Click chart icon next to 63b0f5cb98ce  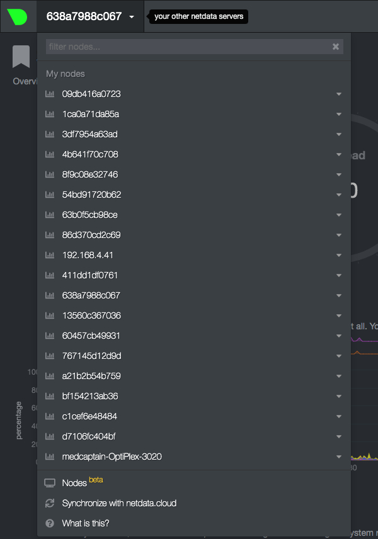point(50,215)
